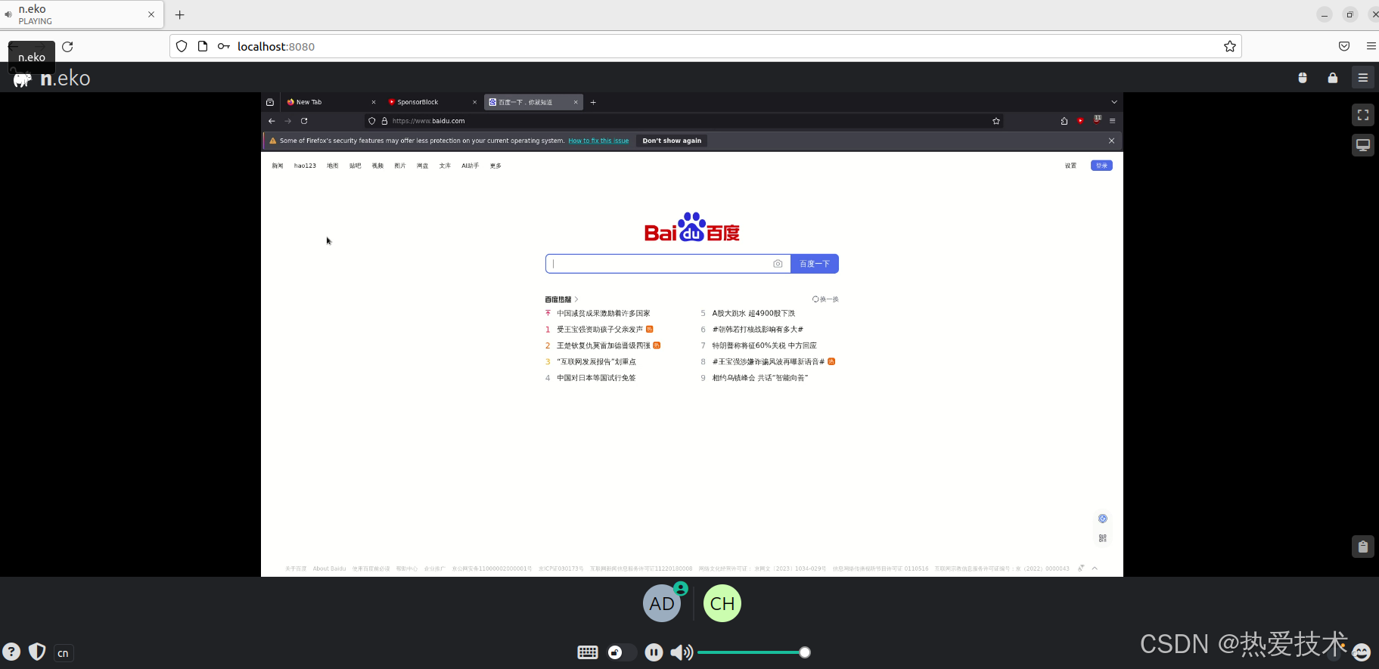Open a new tab in the remote Firefox
This screenshot has height=669, width=1379.
(593, 102)
